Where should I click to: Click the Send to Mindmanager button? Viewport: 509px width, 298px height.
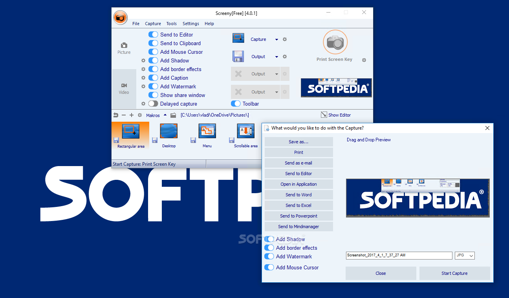click(x=298, y=227)
